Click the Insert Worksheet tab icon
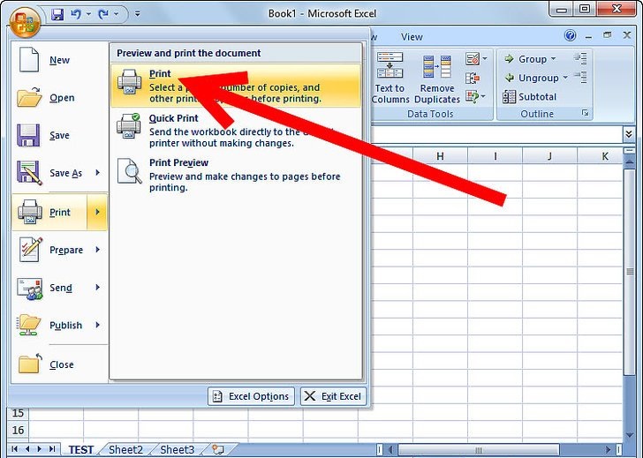The image size is (643, 458). point(218,449)
